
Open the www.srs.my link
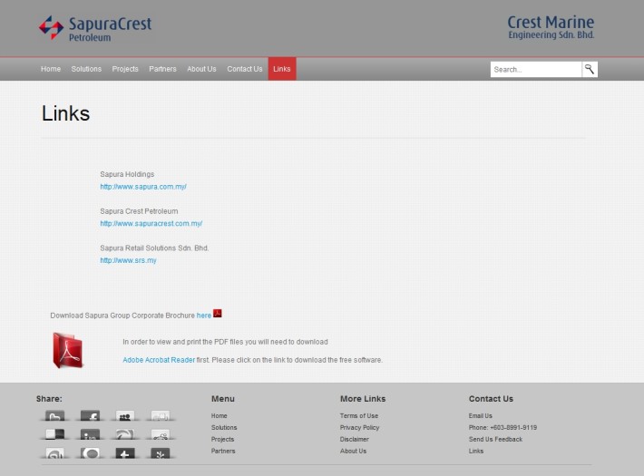[128, 260]
